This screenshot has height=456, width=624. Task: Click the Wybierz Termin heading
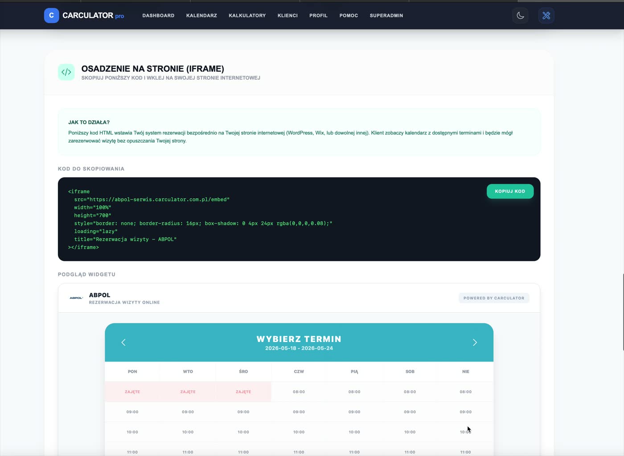(299, 339)
